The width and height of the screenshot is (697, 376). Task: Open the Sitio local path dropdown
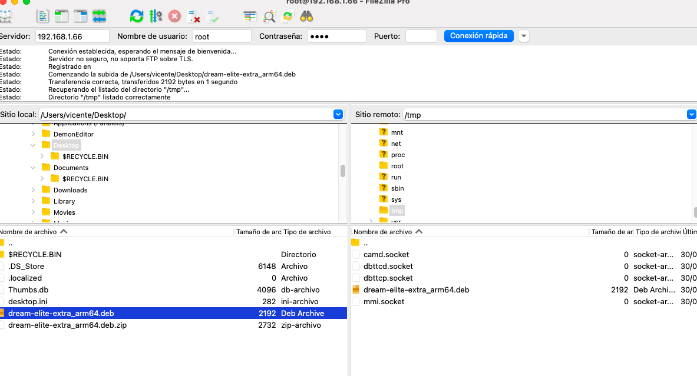(338, 115)
